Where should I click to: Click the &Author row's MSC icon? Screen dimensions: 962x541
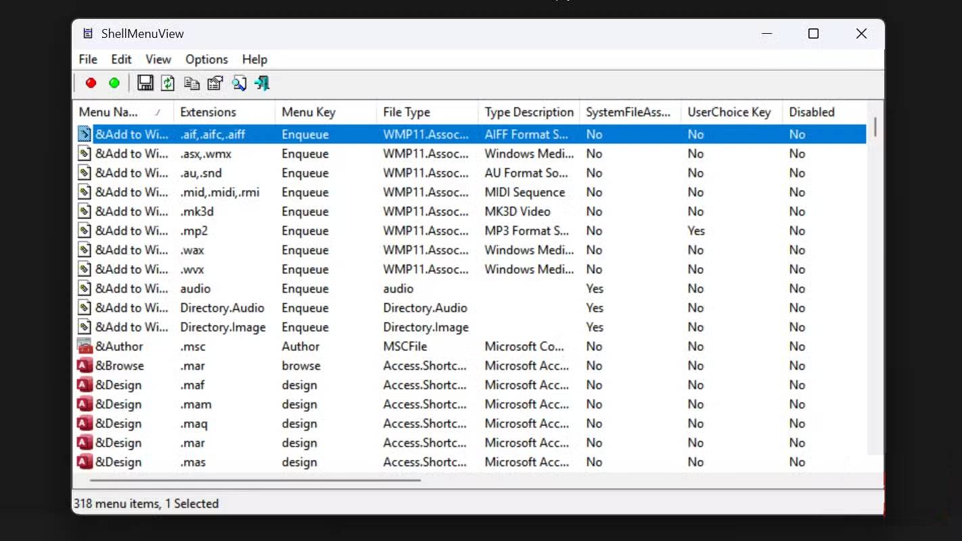point(85,346)
